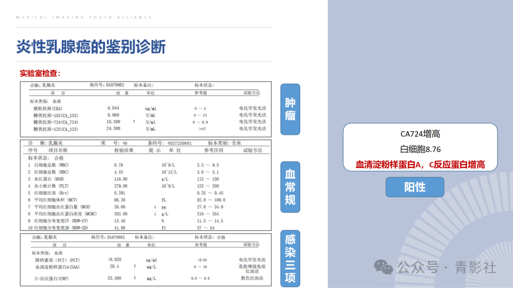The height and width of the screenshot is (288, 513).
Task: Click the SAA result 28.4
Action: point(114,267)
